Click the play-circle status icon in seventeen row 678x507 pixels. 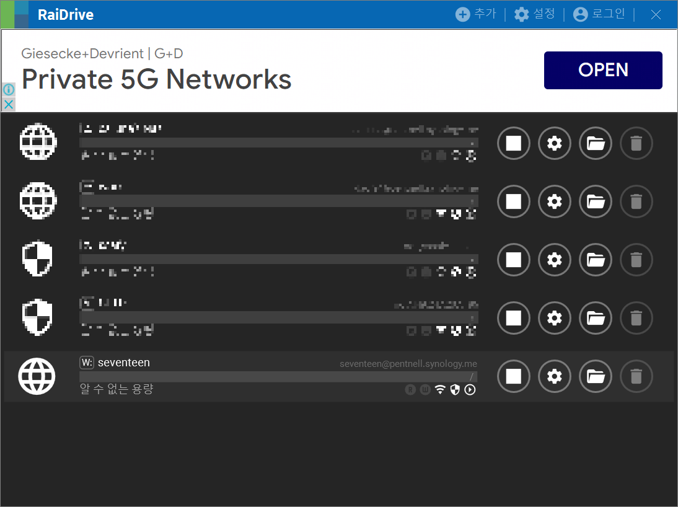tap(470, 390)
